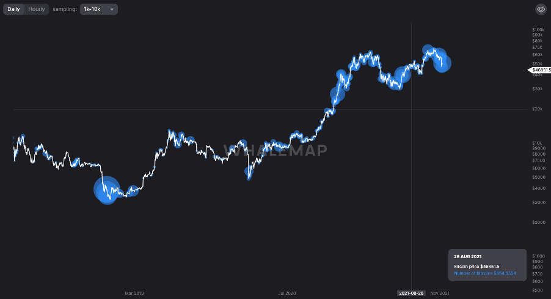Select the large bubble at the chart's right end
The width and height of the screenshot is (551, 299).
(442, 62)
